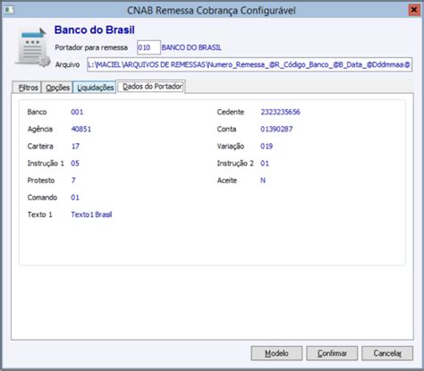424x371 pixels.
Task: Cancel with the Cancelar button
Action: click(x=387, y=353)
